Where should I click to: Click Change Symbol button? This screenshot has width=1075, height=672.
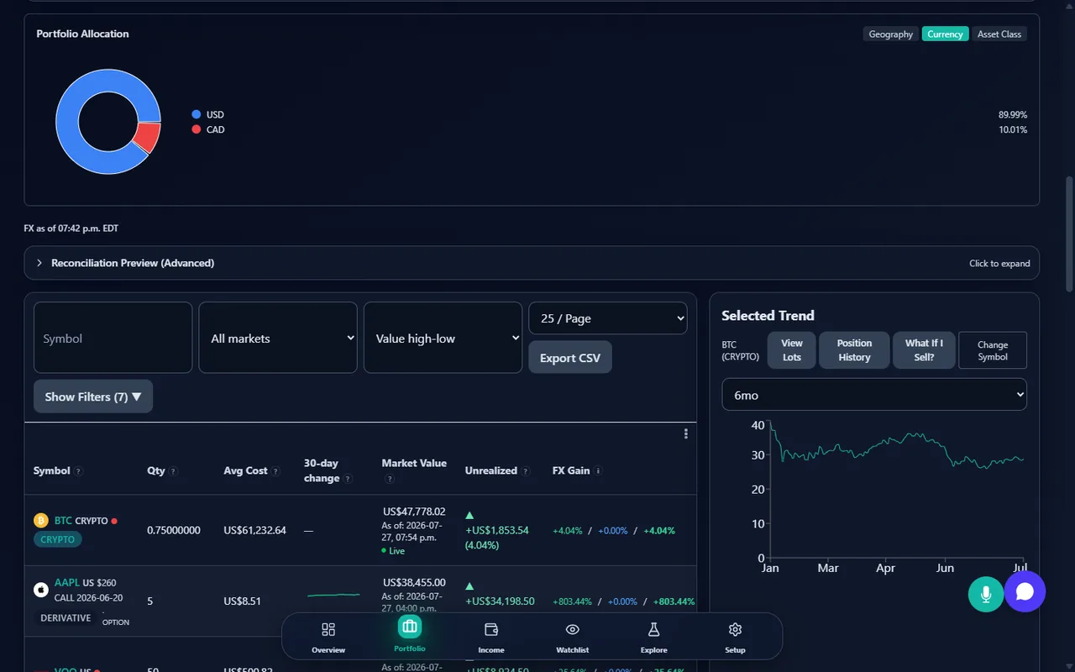click(x=993, y=350)
